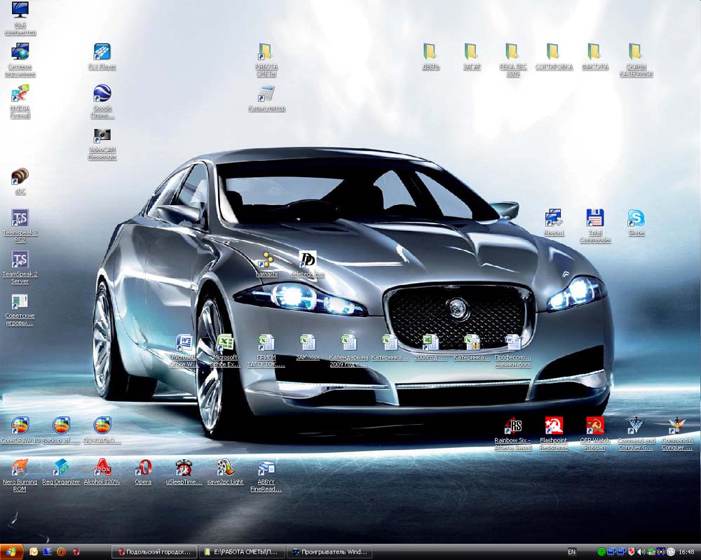Open the Skype desktop shortcut

(x=636, y=218)
